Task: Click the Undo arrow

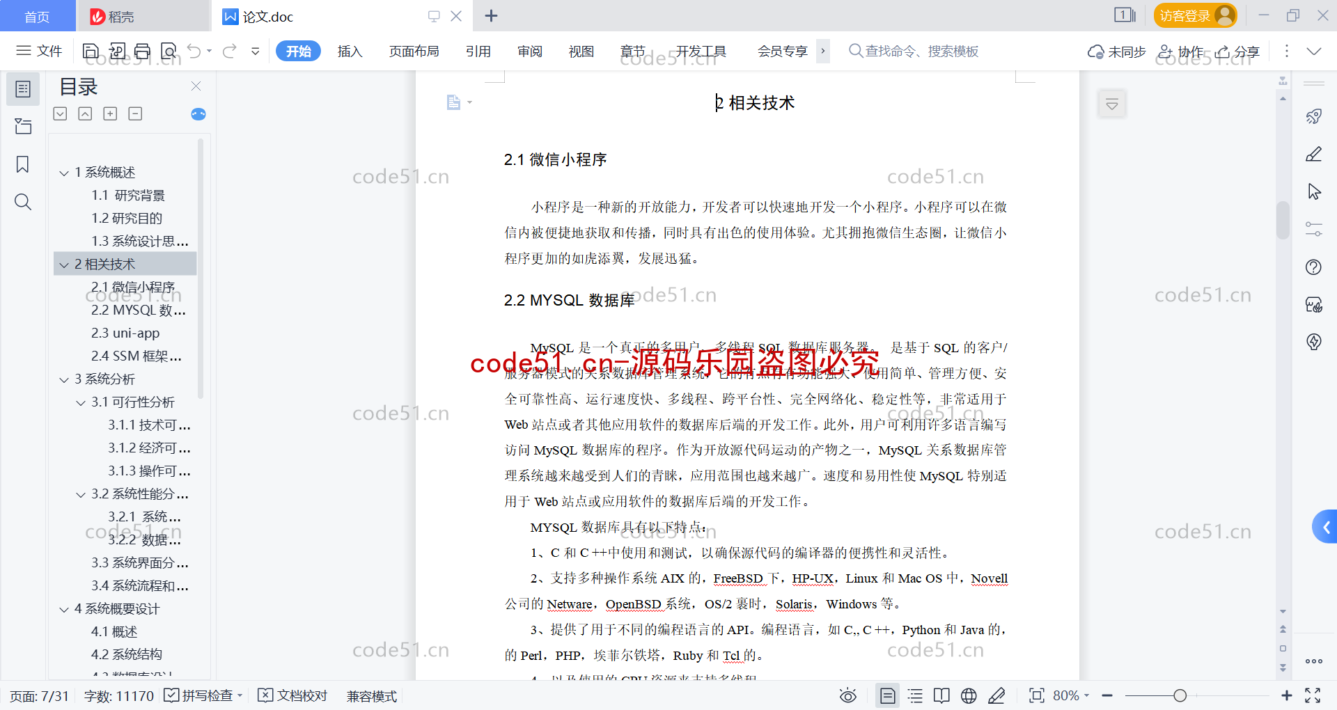Action: tap(194, 51)
